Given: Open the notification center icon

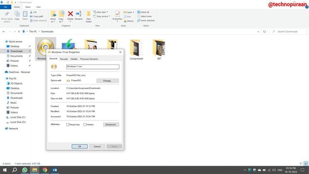Looking at the screenshot, I should 303,170.
